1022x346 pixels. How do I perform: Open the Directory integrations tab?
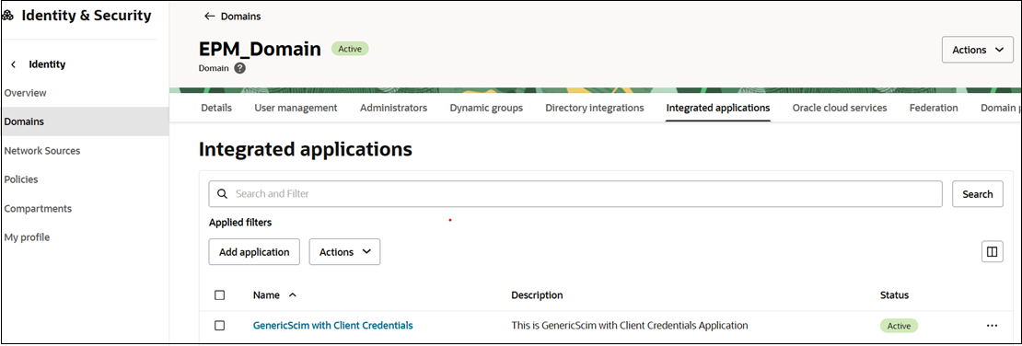pyautogui.click(x=595, y=109)
